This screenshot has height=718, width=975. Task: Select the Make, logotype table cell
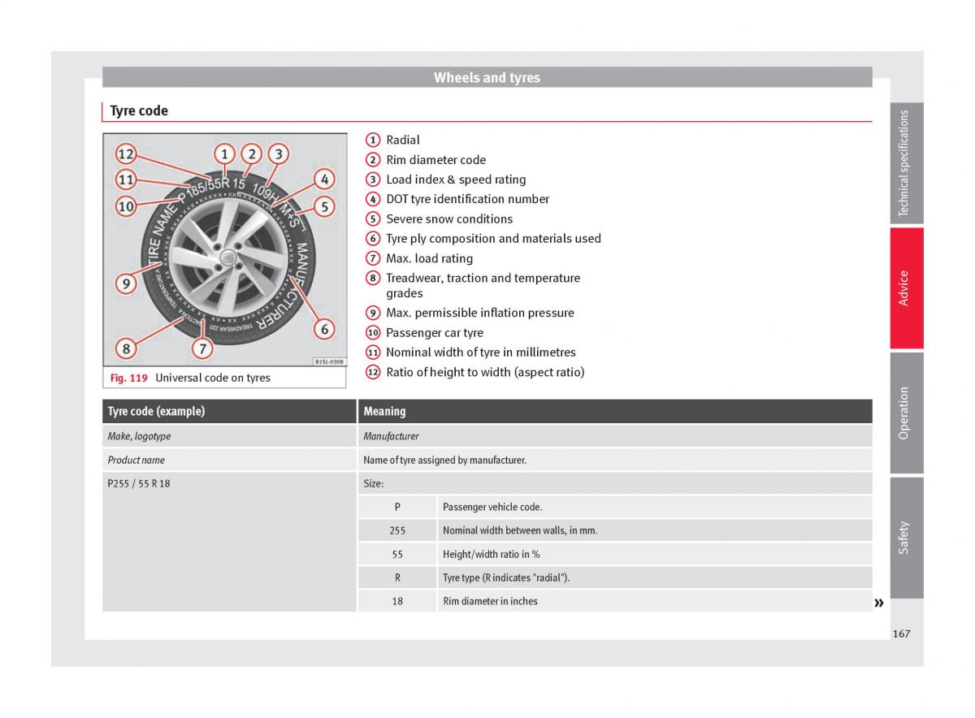[229, 436]
